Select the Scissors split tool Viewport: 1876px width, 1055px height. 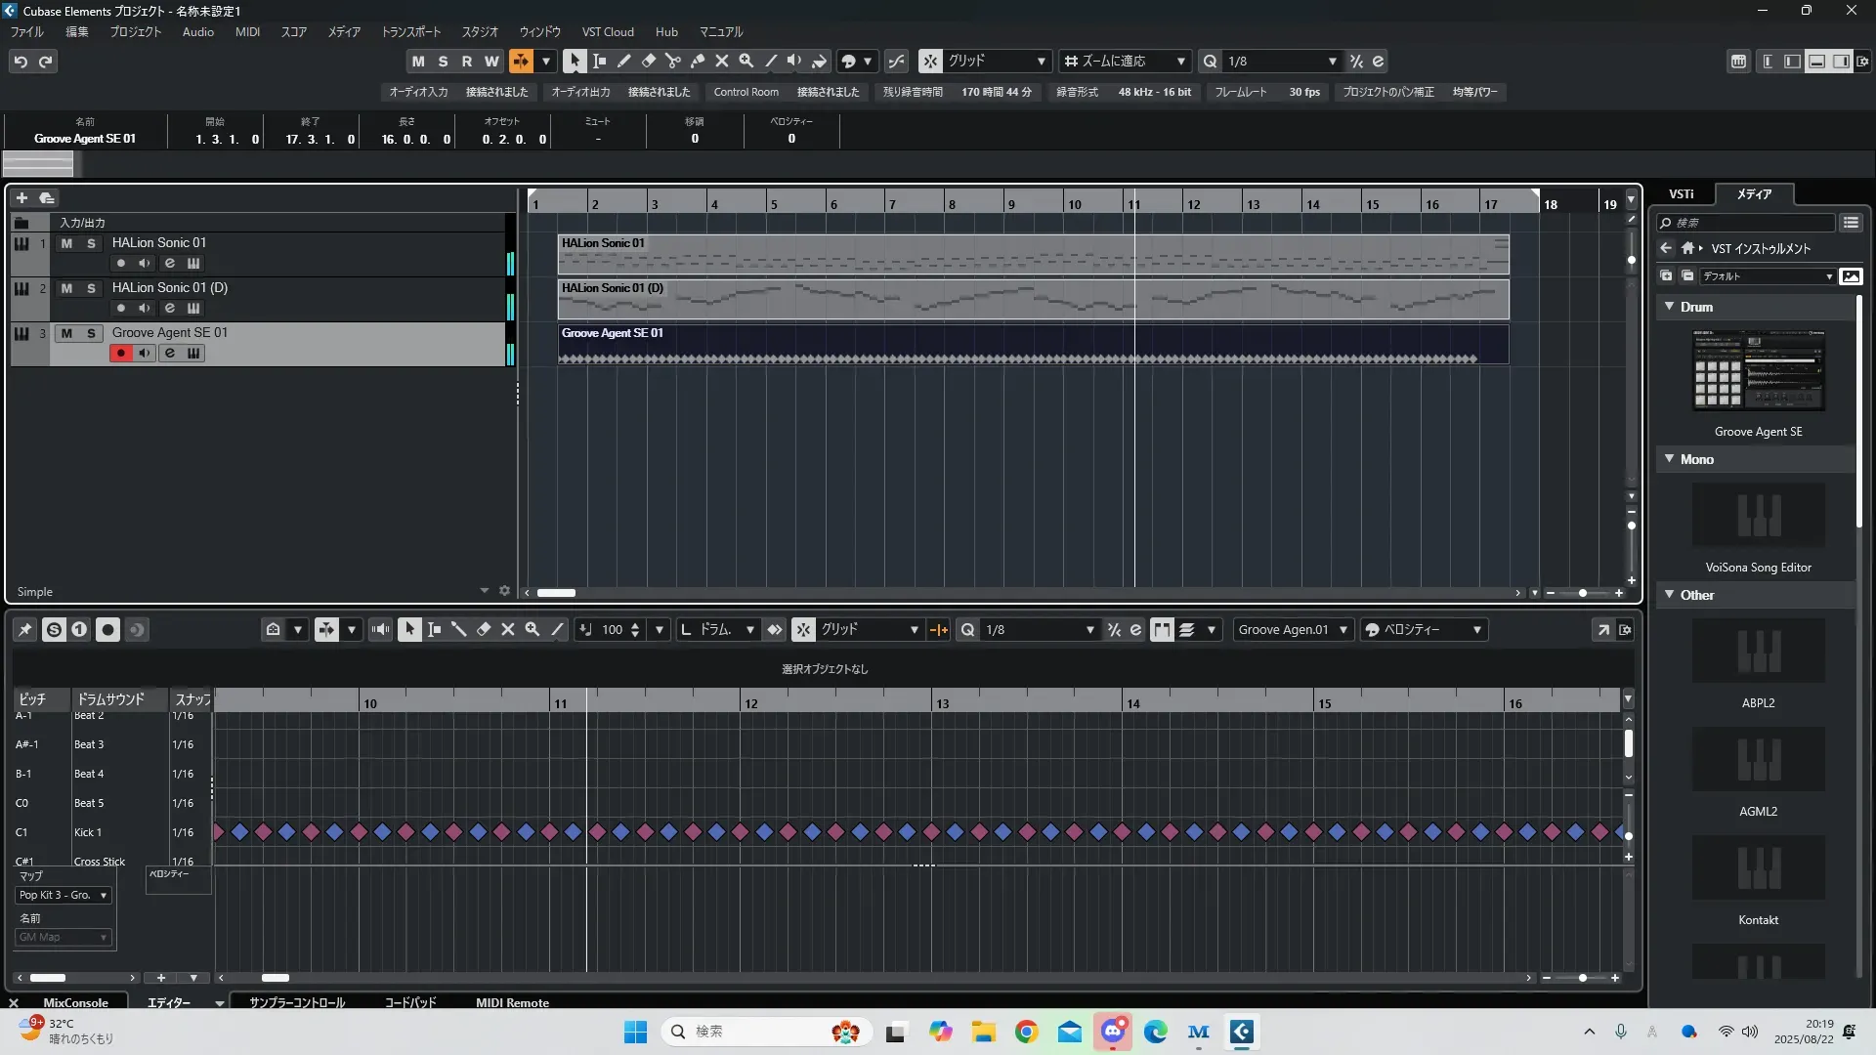[x=672, y=61]
